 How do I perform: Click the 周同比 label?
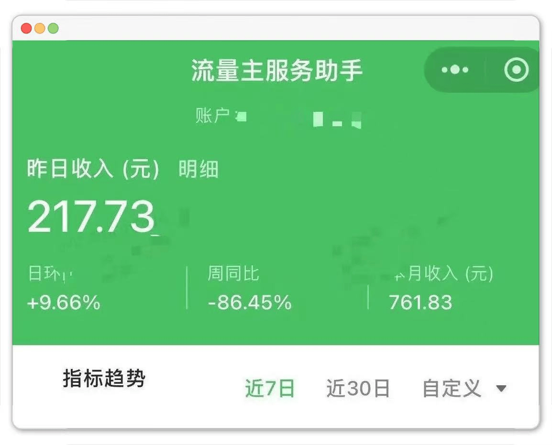[x=233, y=274]
